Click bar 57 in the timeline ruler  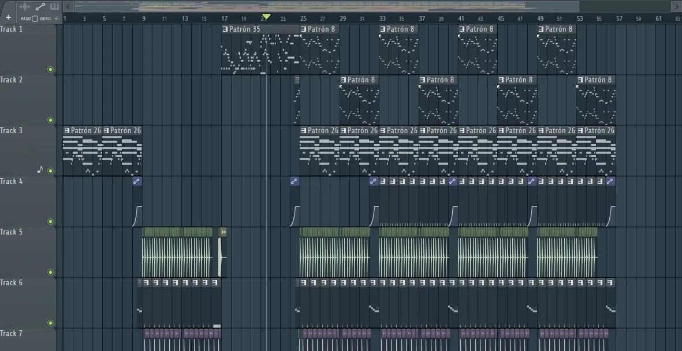(619, 18)
